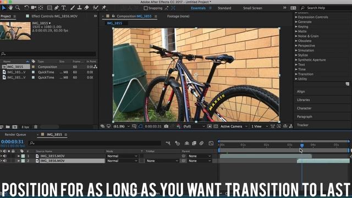Toggle Transparency Grid in viewer
The image size is (352, 198).
[216, 126]
